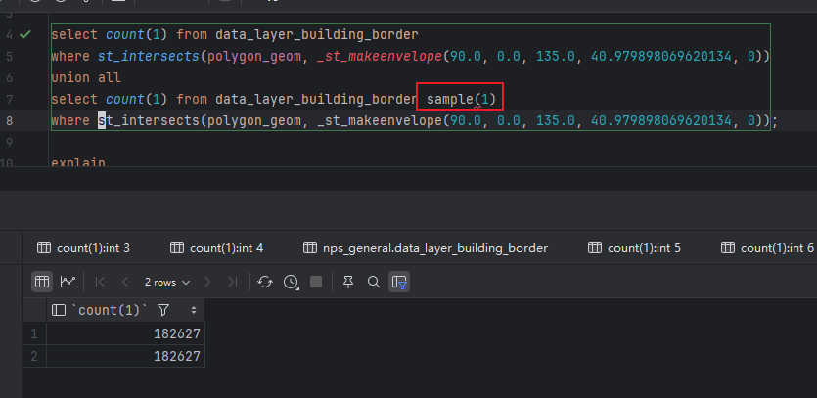Open the auto-refresh clock icon
This screenshot has height=398, width=817.
(291, 282)
